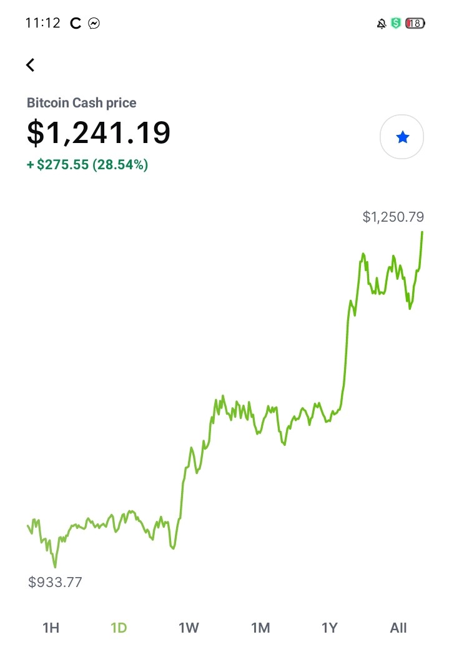The height and width of the screenshot is (657, 449).
Task: Tap the back arrow icon
Action: [30, 65]
